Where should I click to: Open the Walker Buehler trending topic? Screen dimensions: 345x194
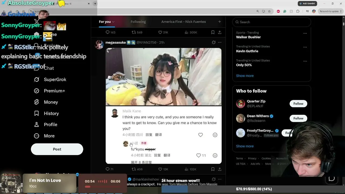[249, 37]
